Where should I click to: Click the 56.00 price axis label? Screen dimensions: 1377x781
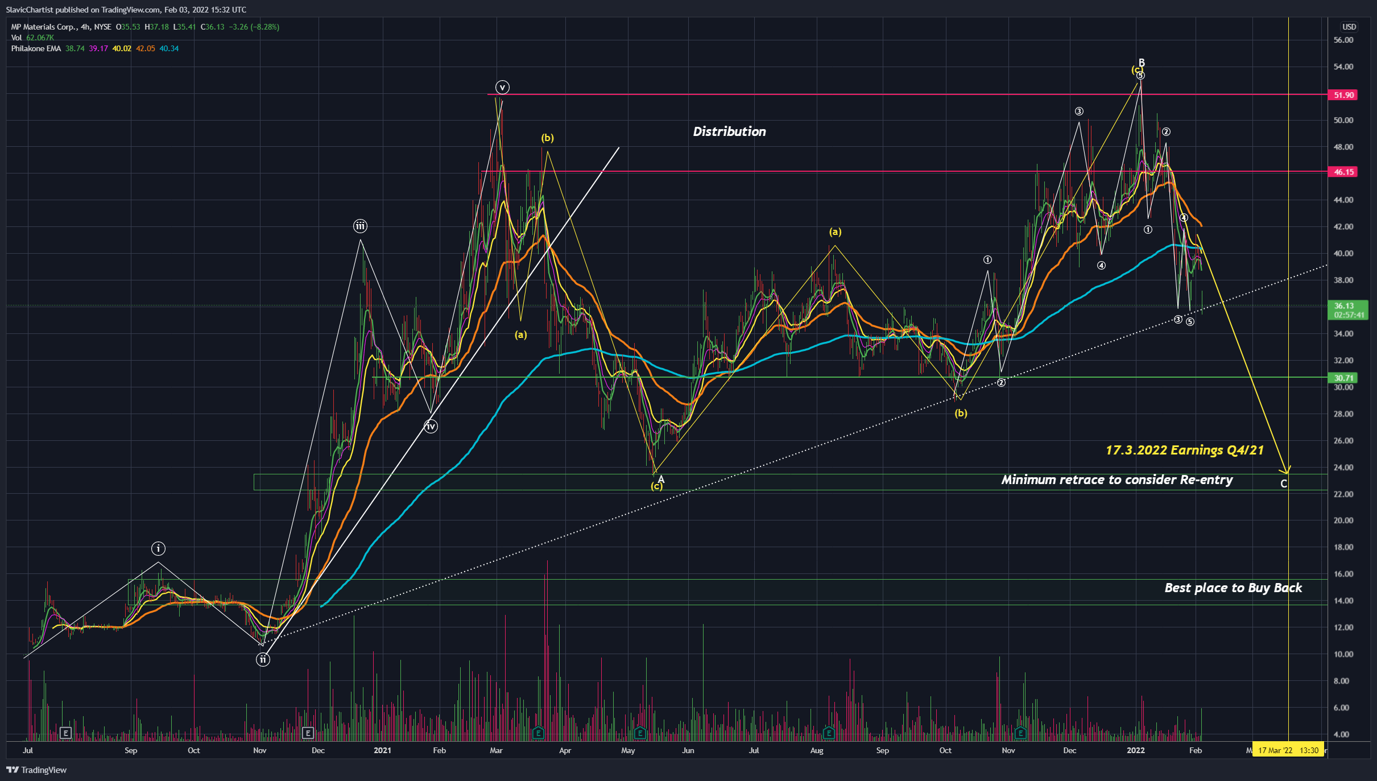[x=1343, y=40]
